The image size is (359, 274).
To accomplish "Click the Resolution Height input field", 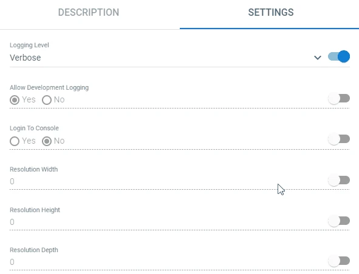I will click(167, 222).
